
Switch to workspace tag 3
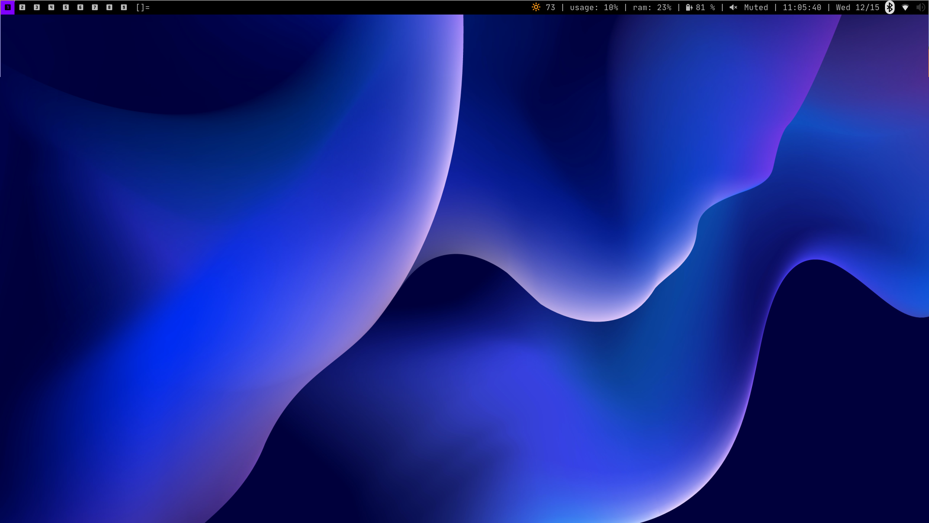coord(37,7)
